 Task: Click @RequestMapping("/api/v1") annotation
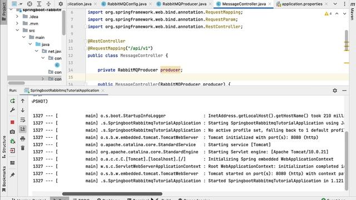(x=120, y=48)
